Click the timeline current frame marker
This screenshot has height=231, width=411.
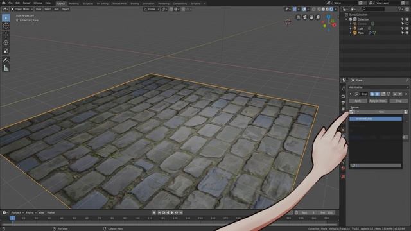[x=12, y=218]
